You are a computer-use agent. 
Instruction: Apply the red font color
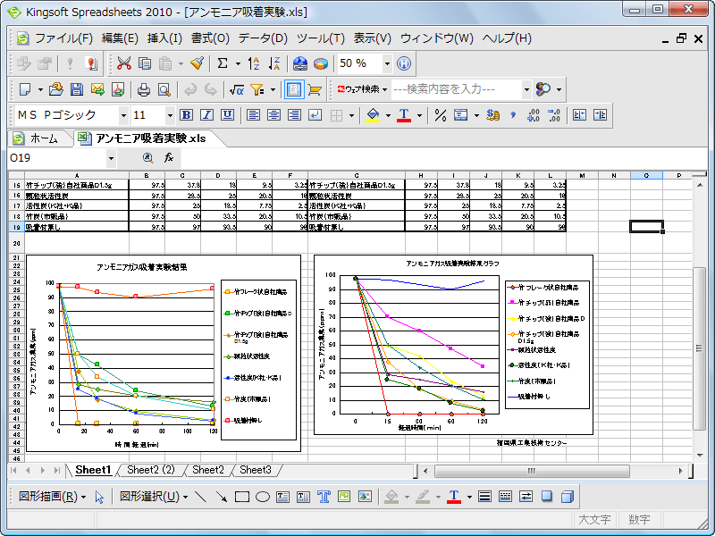pyautogui.click(x=404, y=115)
